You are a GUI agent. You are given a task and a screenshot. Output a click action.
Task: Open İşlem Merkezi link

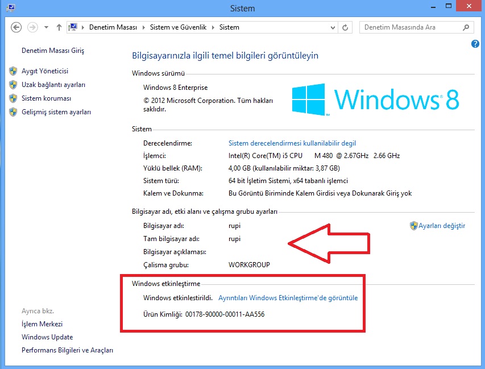(x=42, y=324)
